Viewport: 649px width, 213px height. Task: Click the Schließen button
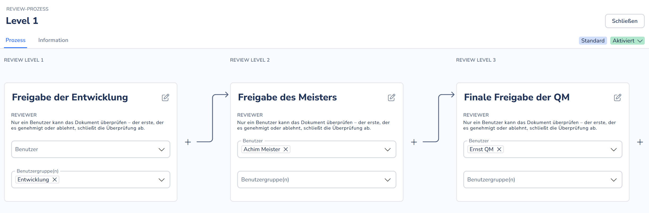[625, 21]
